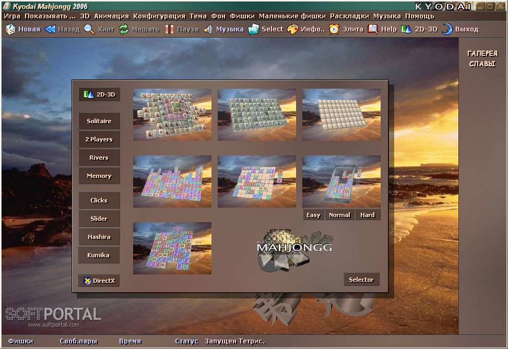
Task: Open the 3D menu
Action: [x=85, y=16]
